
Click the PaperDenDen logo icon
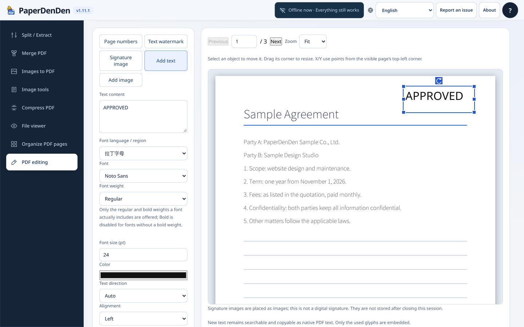pos(11,10)
